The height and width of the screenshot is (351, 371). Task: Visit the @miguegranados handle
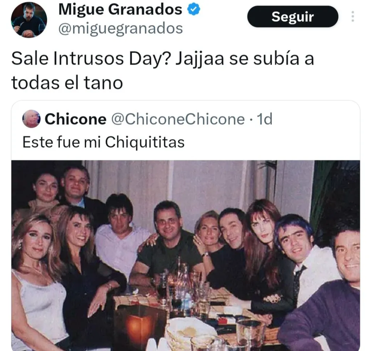tap(120, 29)
